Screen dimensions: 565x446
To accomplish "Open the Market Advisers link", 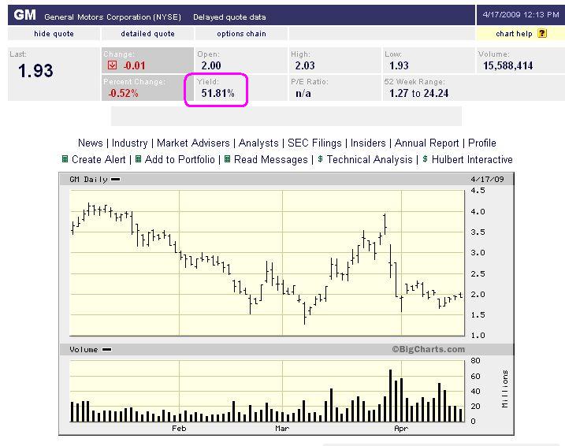I will point(193,143).
